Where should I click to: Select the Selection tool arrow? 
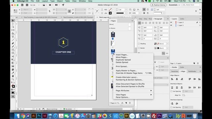point(13,20)
